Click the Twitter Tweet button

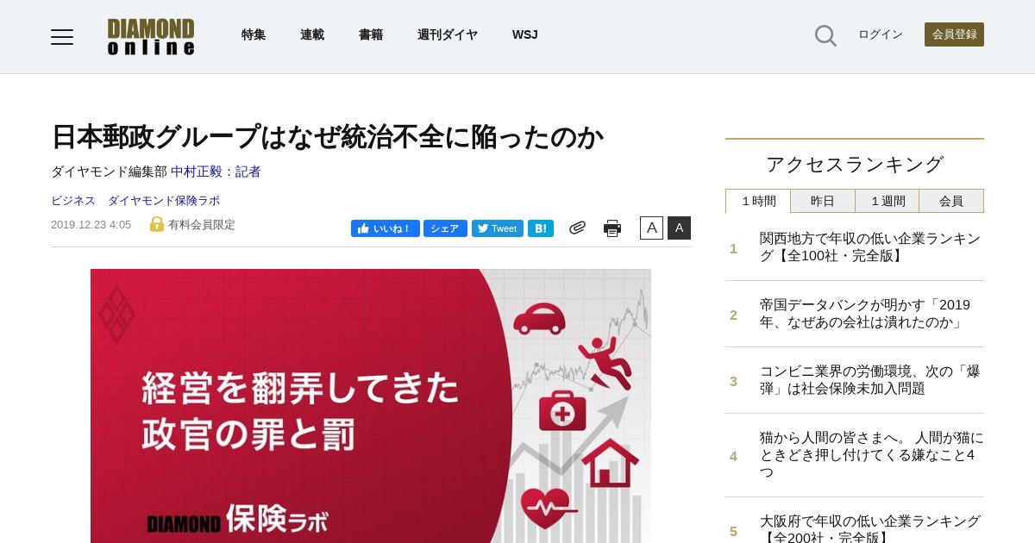click(498, 228)
